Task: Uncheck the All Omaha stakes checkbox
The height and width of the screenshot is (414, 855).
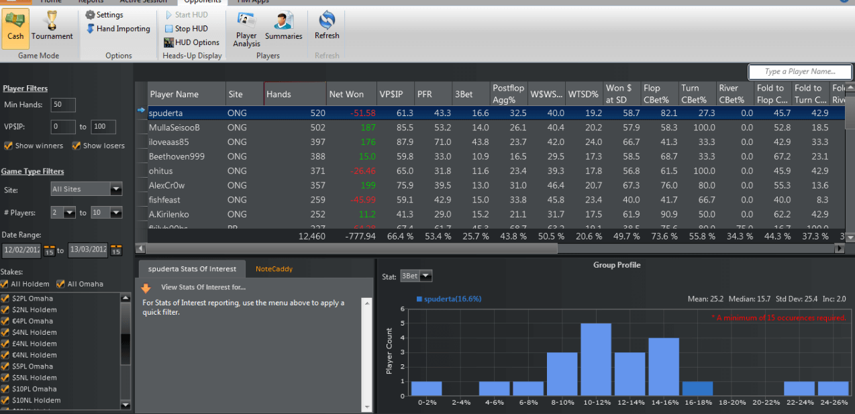Action: pyautogui.click(x=61, y=284)
